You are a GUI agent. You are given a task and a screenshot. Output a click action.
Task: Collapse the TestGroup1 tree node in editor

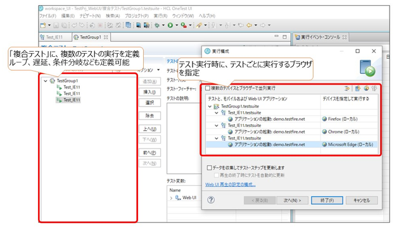pos(46,81)
